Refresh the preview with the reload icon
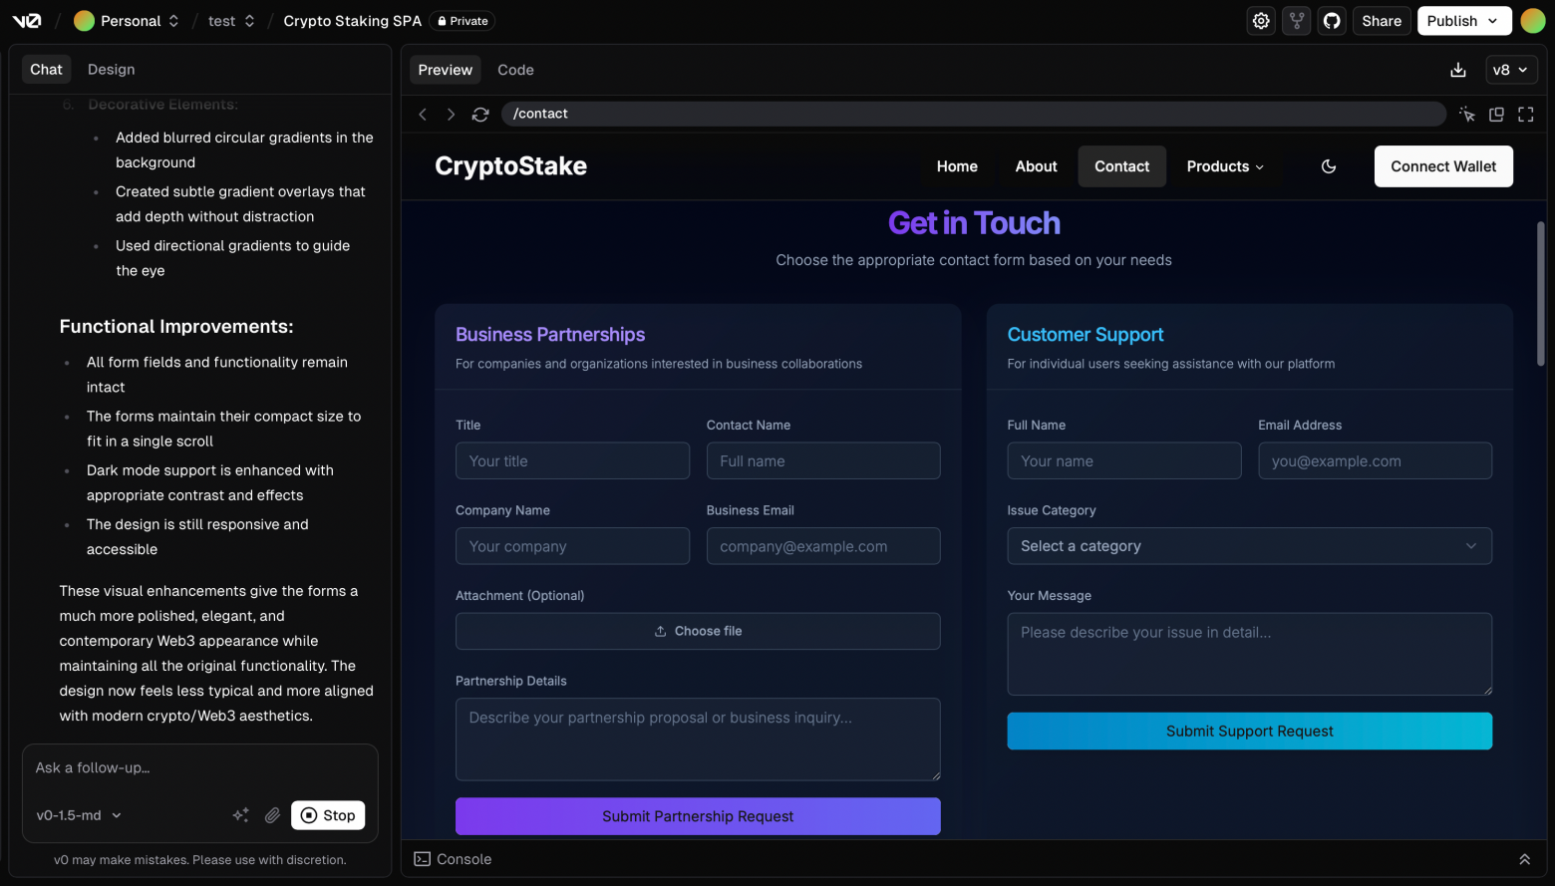Screen dimensions: 1555x886 (x=480, y=114)
